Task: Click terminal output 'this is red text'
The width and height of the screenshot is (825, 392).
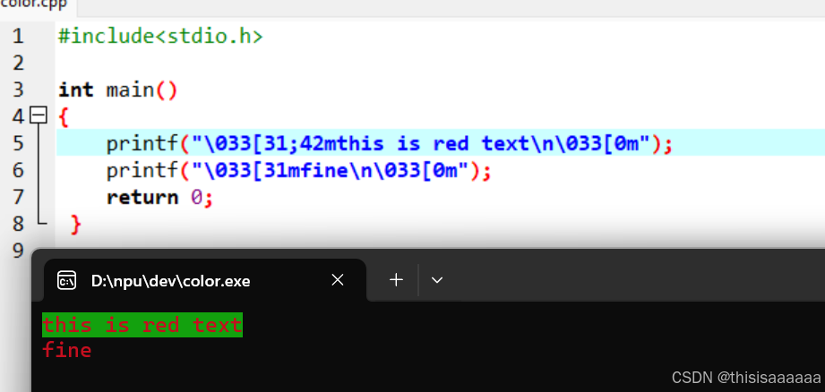Action: (142, 325)
